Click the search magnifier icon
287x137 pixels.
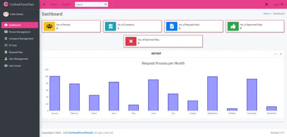pos(106,4)
